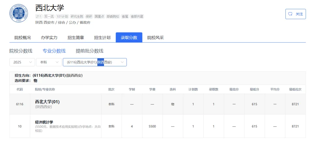Viewport: 312px width, 143px height.
Task: Switch to the 院校分数线 sub-tab
Action: (21, 51)
